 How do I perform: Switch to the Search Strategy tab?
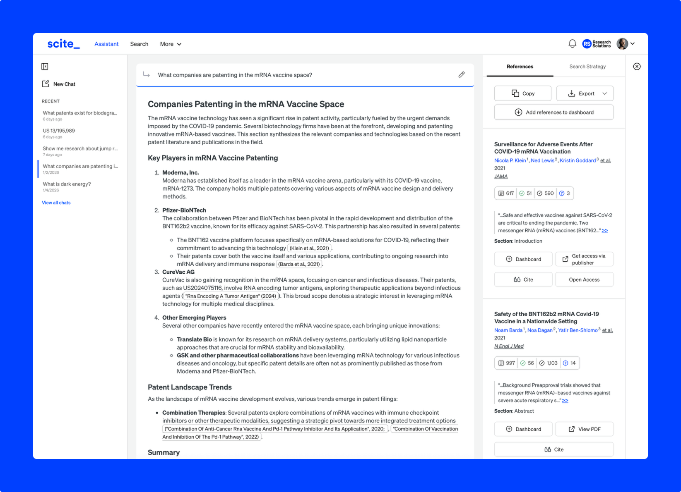click(587, 67)
